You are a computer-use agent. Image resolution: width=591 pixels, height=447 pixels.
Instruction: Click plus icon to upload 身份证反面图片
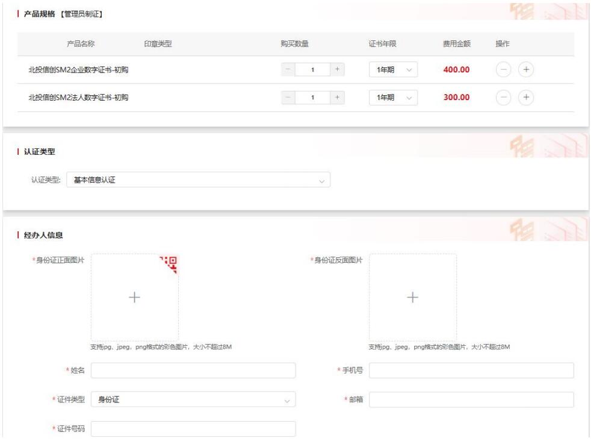point(412,297)
